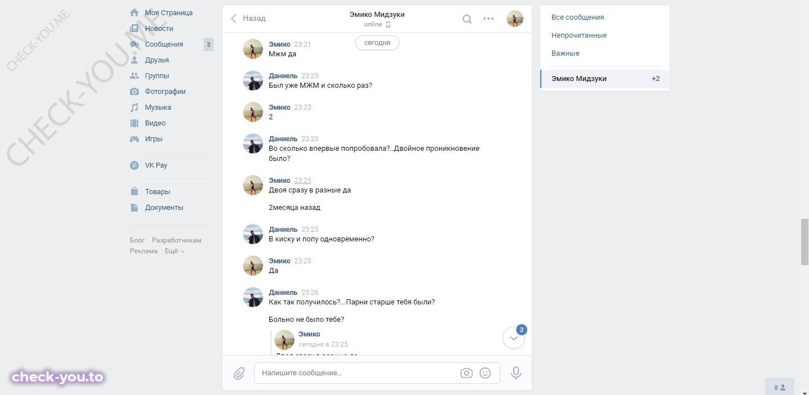Viewport: 809px width, 395px height.
Task: Click the header avatar of Эмико Мидзуки
Action: [x=515, y=19]
